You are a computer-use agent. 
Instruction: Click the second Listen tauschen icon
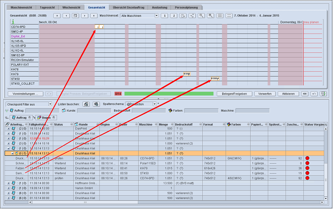click(x=96, y=104)
